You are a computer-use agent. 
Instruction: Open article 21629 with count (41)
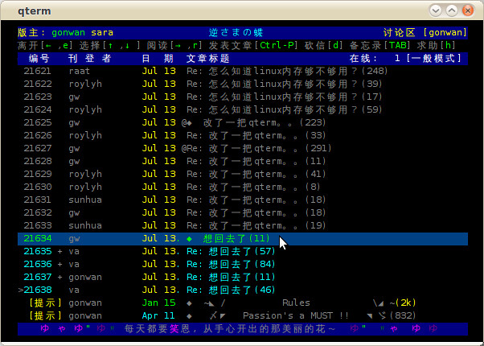point(243,175)
